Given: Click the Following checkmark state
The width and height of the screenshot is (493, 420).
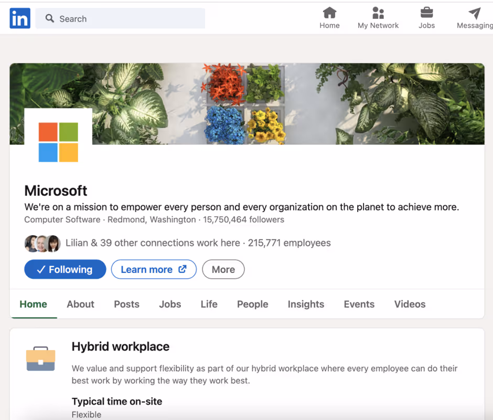Looking at the screenshot, I should click(41, 269).
